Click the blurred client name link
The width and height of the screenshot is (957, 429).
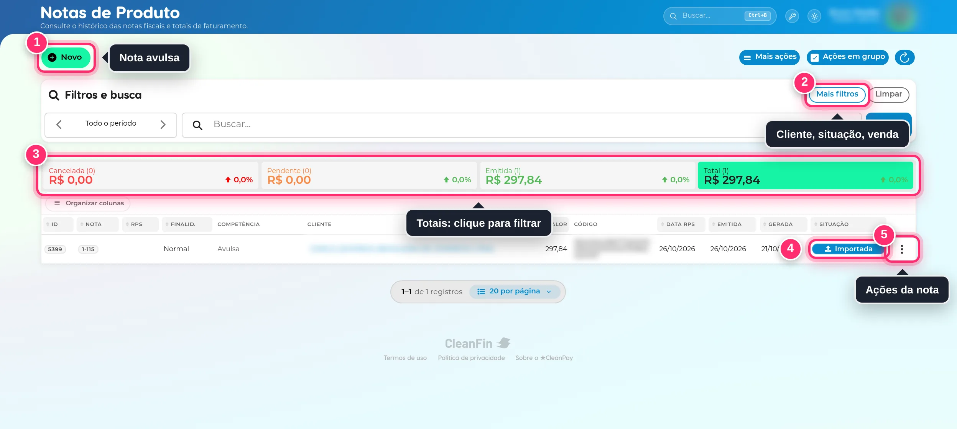click(401, 249)
